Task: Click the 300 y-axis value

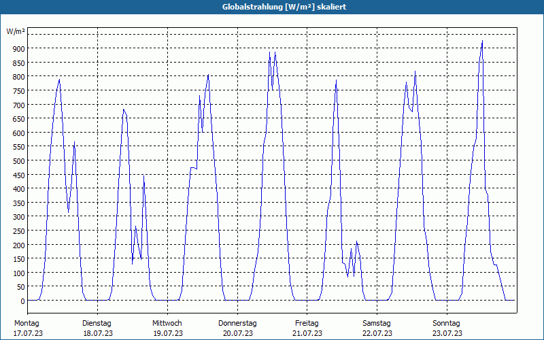Action: point(19,217)
